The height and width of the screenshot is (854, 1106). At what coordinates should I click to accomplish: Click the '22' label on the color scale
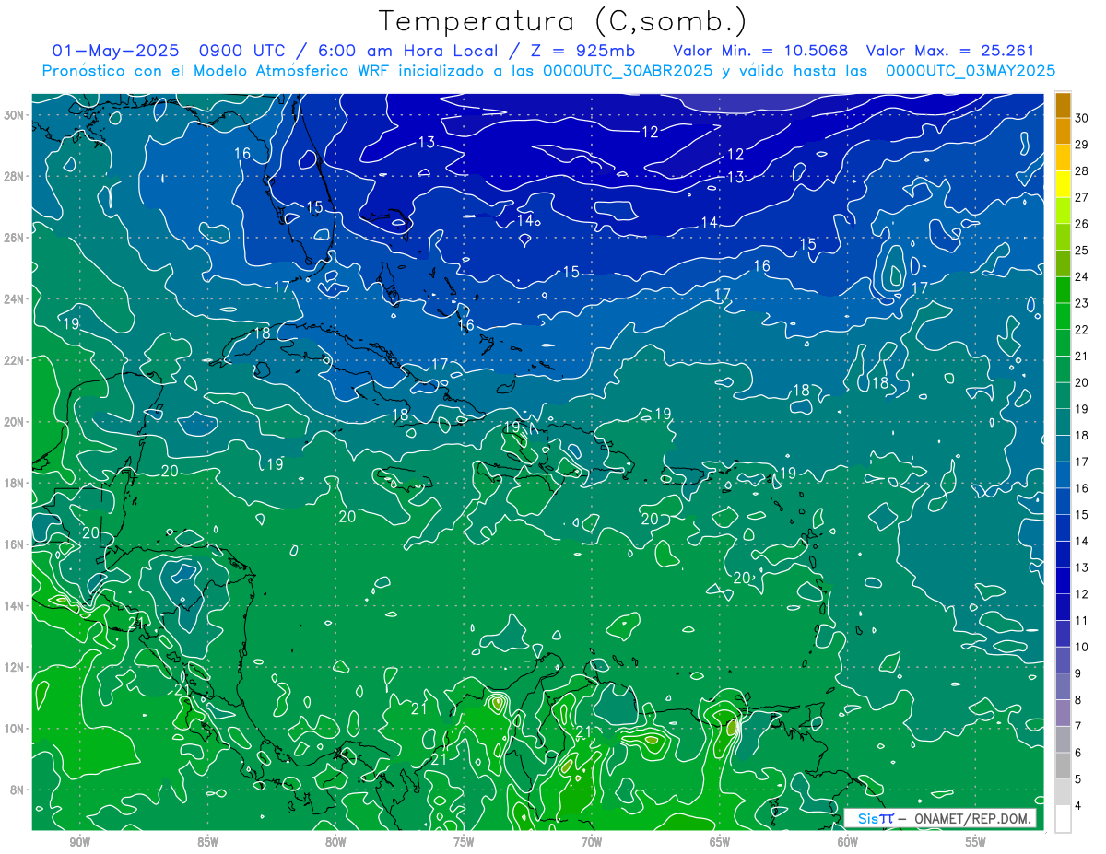1081,330
